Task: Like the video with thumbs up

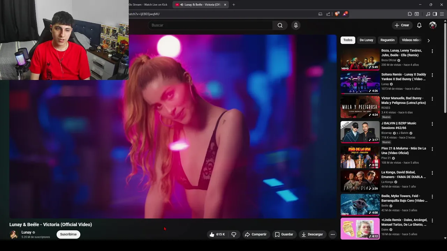Action: point(217,234)
